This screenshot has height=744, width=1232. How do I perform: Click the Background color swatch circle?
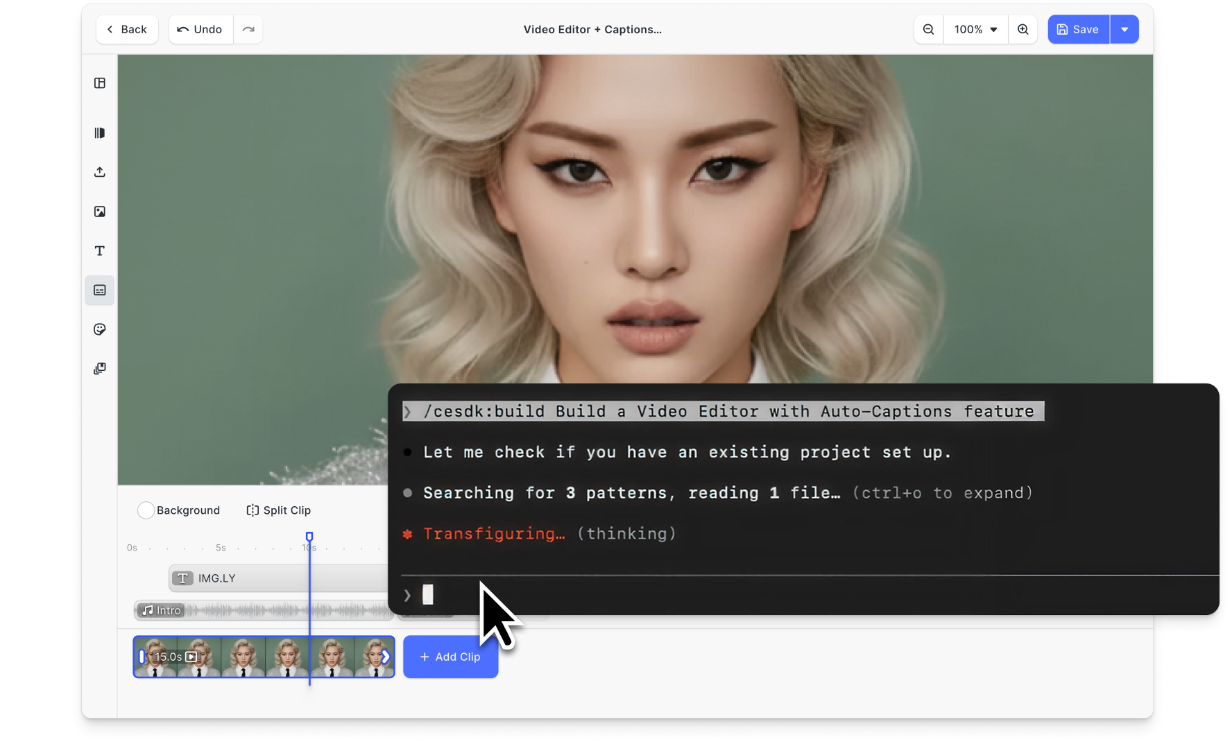click(x=146, y=510)
